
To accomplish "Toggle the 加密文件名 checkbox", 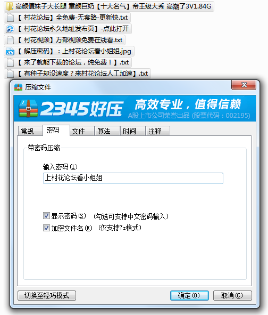I will click(x=46, y=228).
